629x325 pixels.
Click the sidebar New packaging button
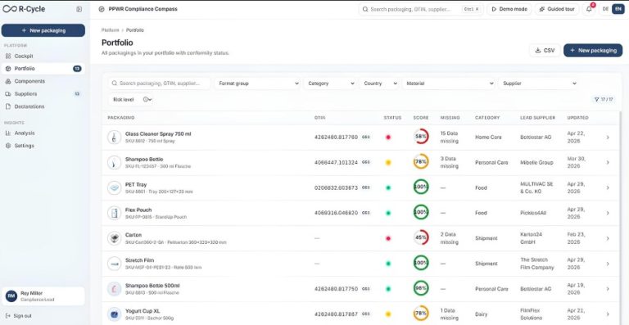43,30
